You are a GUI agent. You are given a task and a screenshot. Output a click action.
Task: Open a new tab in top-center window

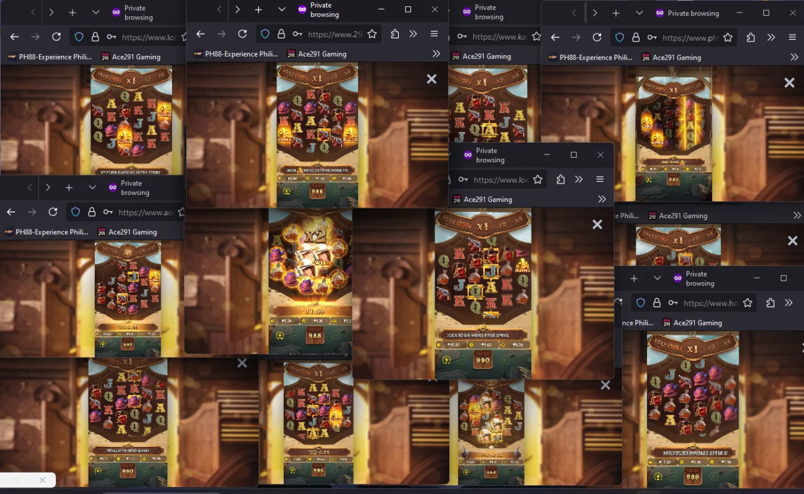coord(258,9)
